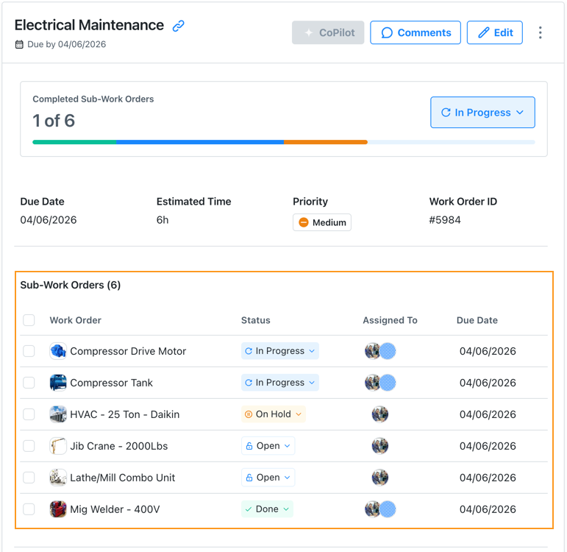Select the Mig Welder - 400V checkbox
Image resolution: width=567 pixels, height=552 pixels.
tap(29, 509)
